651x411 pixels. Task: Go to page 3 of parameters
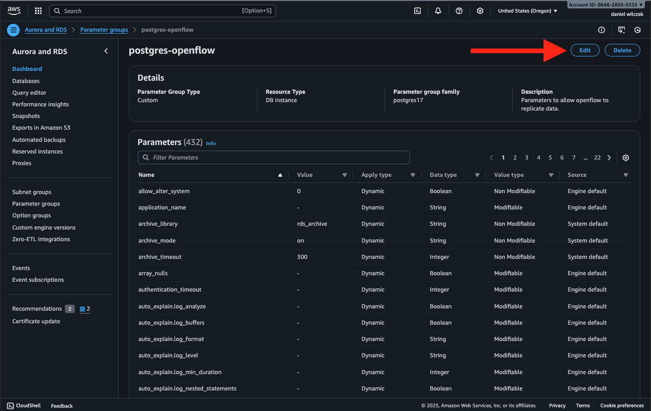point(527,158)
